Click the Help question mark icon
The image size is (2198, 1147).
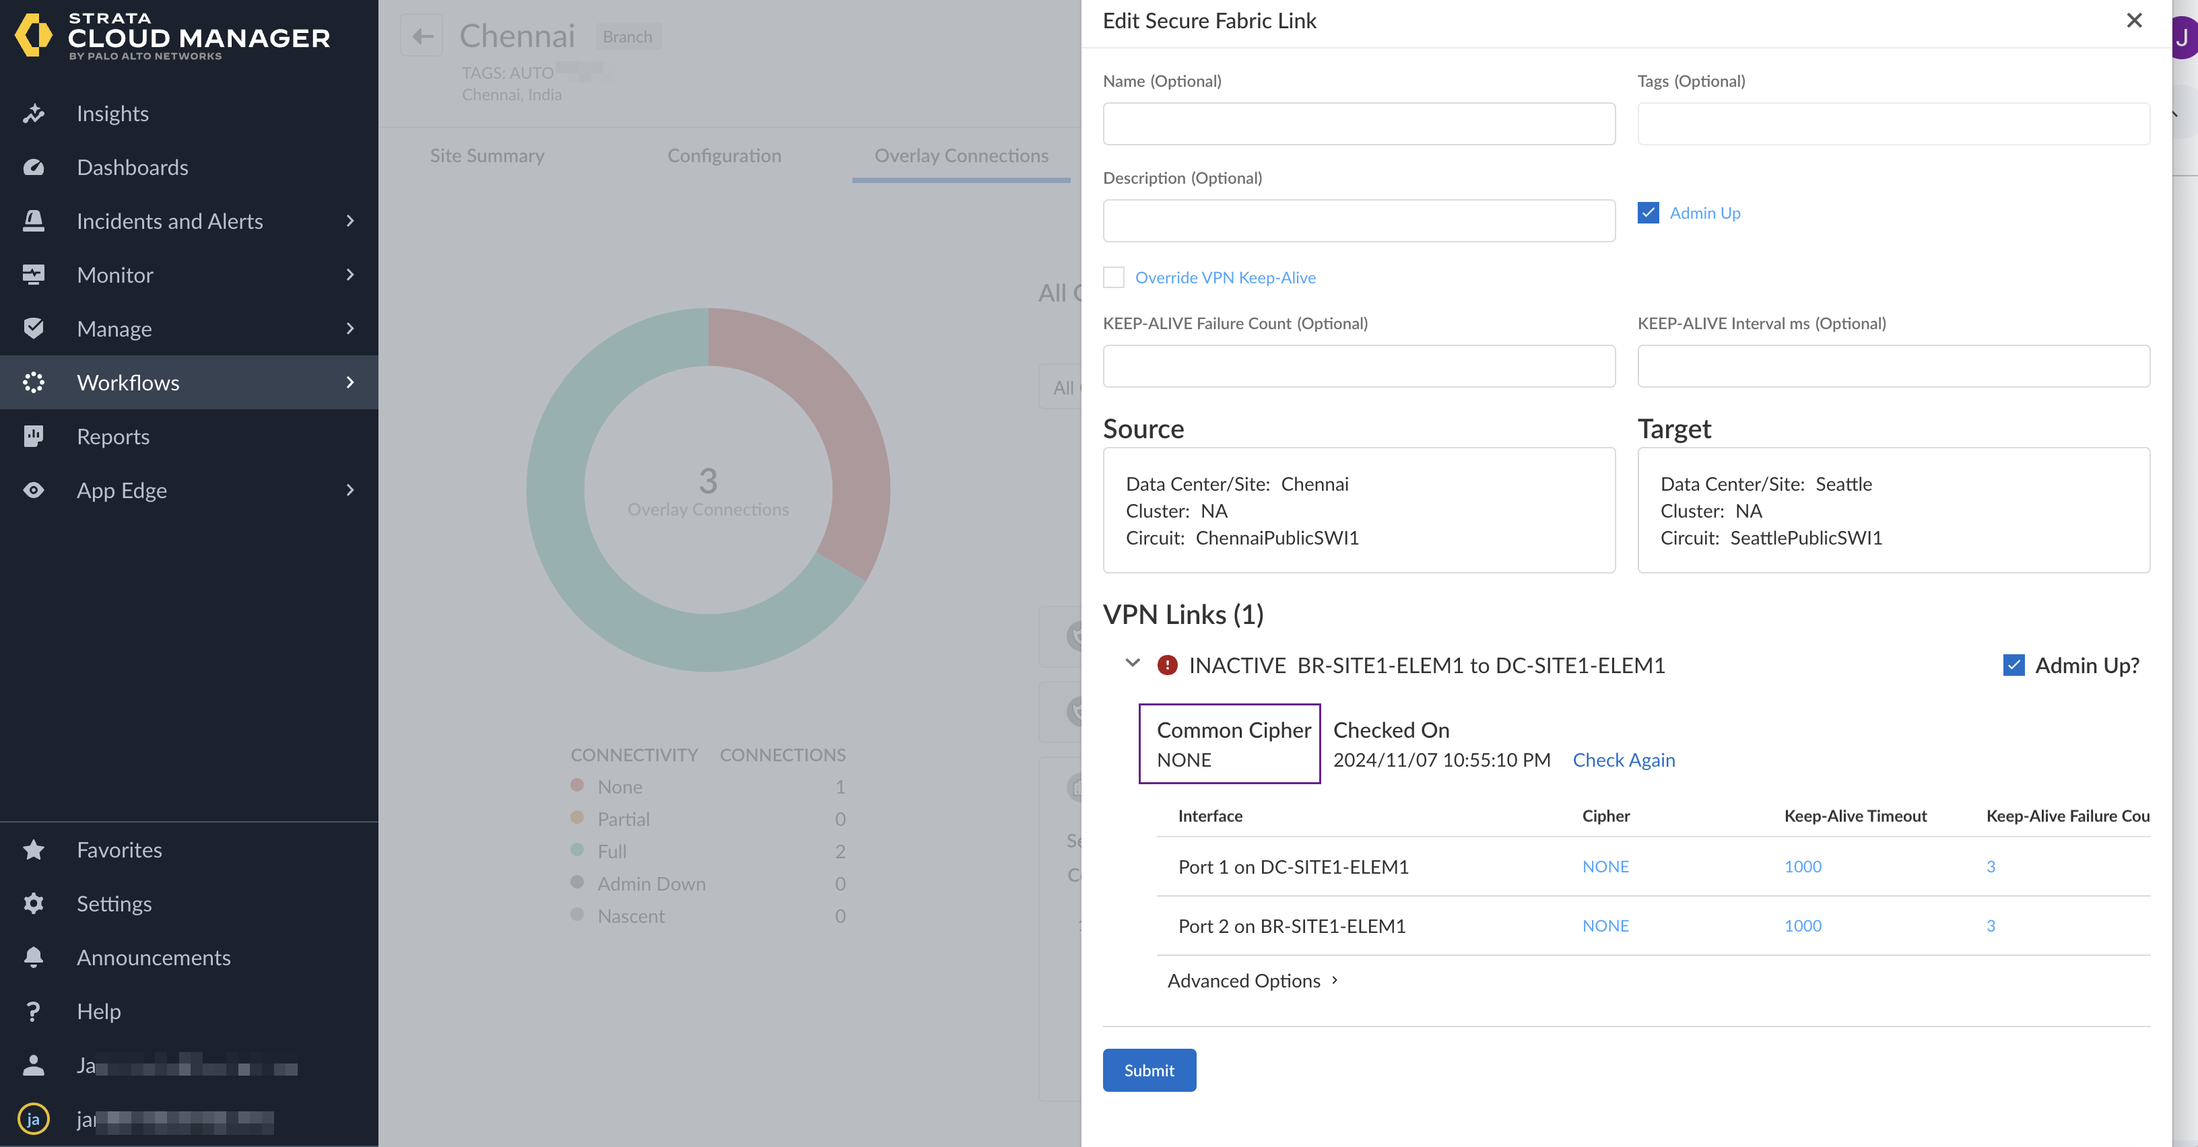click(x=33, y=1012)
